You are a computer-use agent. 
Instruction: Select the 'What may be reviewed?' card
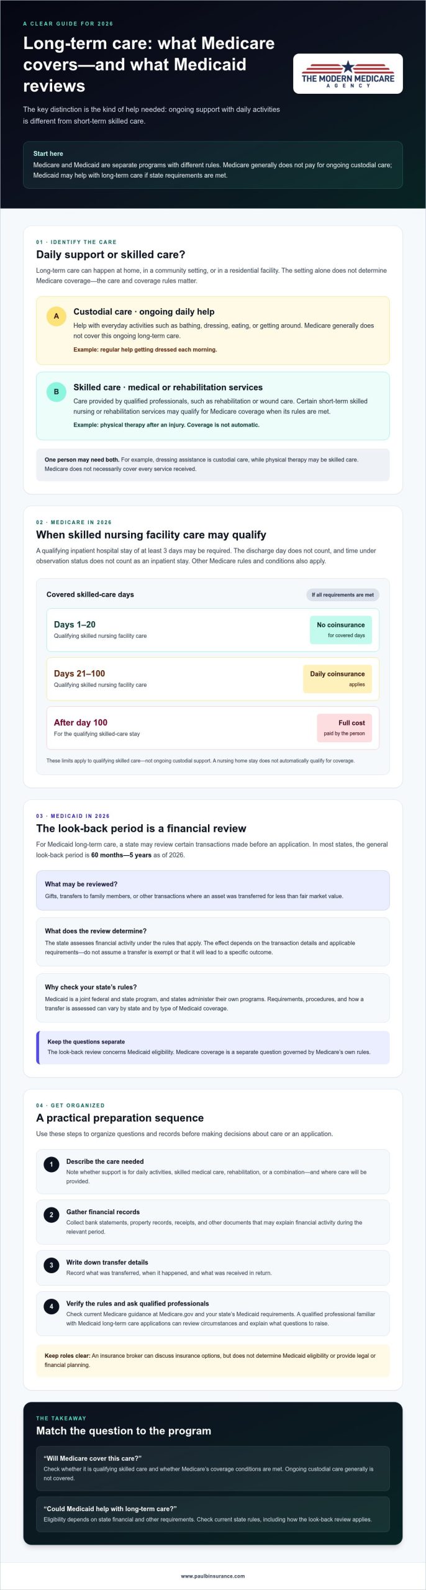pos(213,890)
